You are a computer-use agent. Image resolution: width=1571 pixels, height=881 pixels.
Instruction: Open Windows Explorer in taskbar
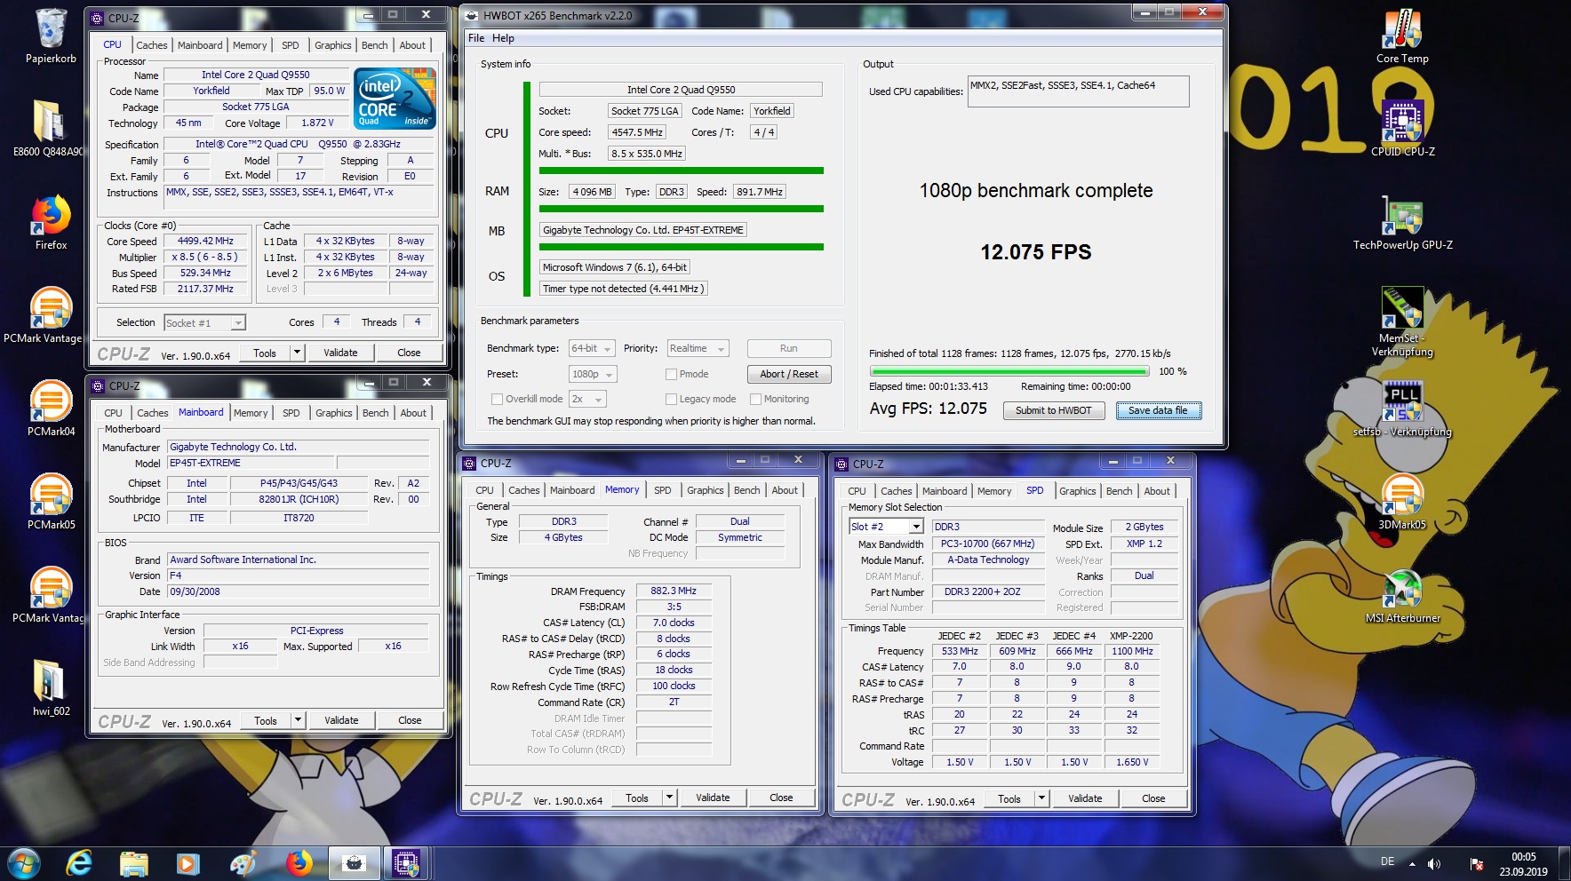coord(133,863)
